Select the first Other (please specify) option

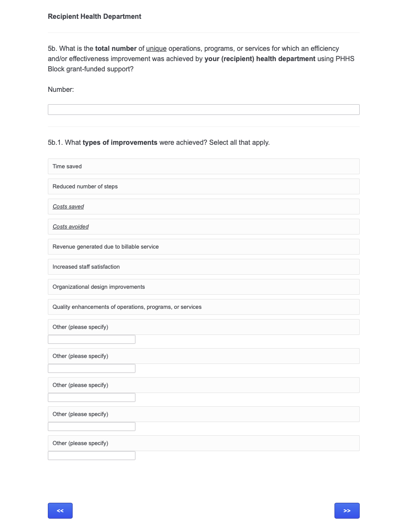203,327
